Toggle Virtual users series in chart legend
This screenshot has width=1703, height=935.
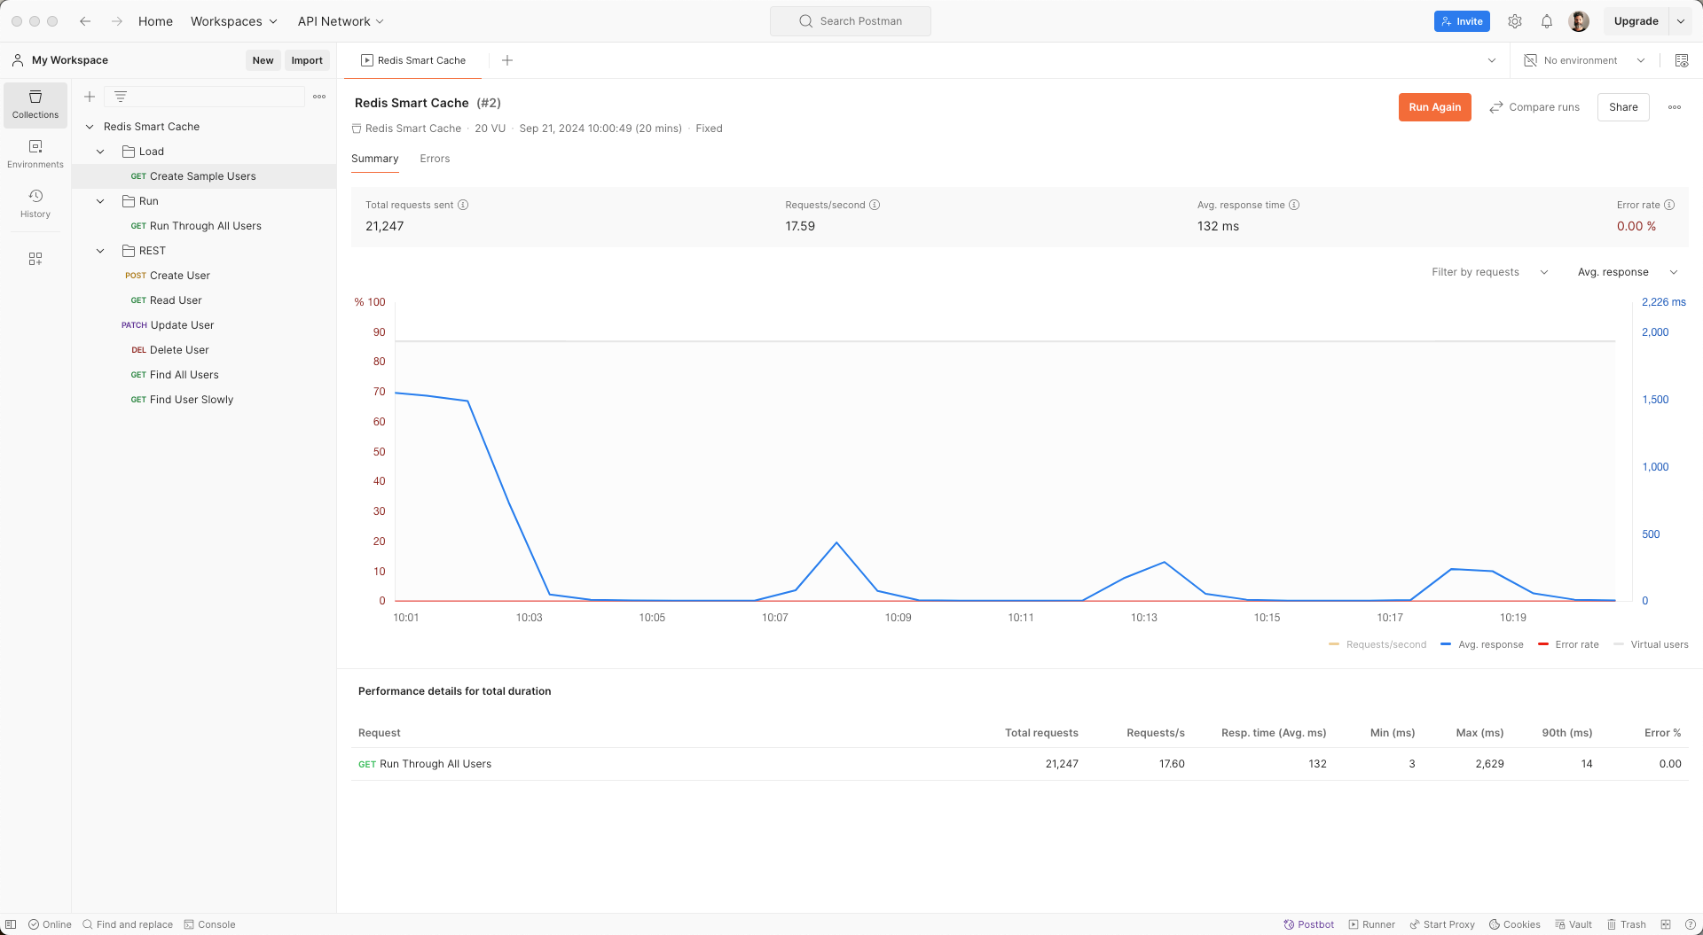tap(1651, 644)
